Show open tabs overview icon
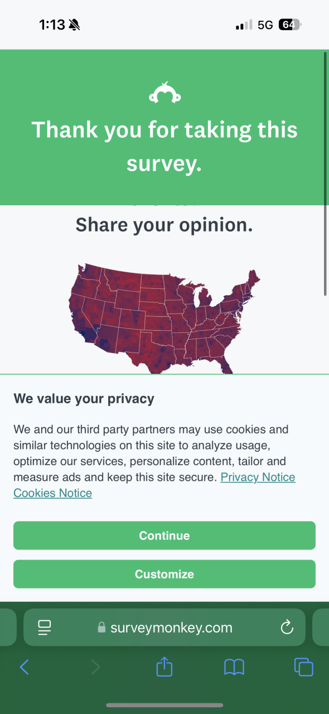This screenshot has width=329, height=714. 304,667
